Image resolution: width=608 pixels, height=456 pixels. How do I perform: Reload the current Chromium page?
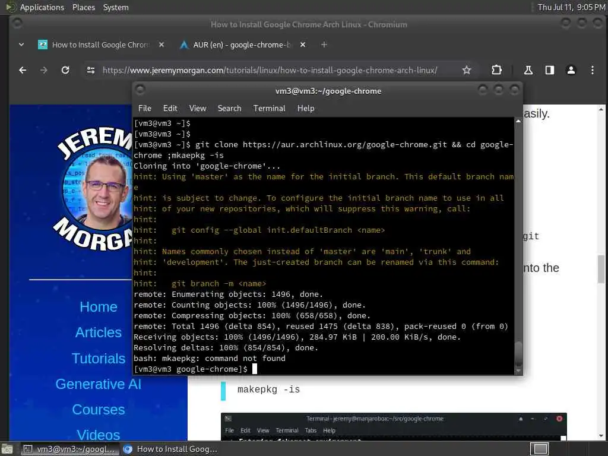(x=65, y=70)
